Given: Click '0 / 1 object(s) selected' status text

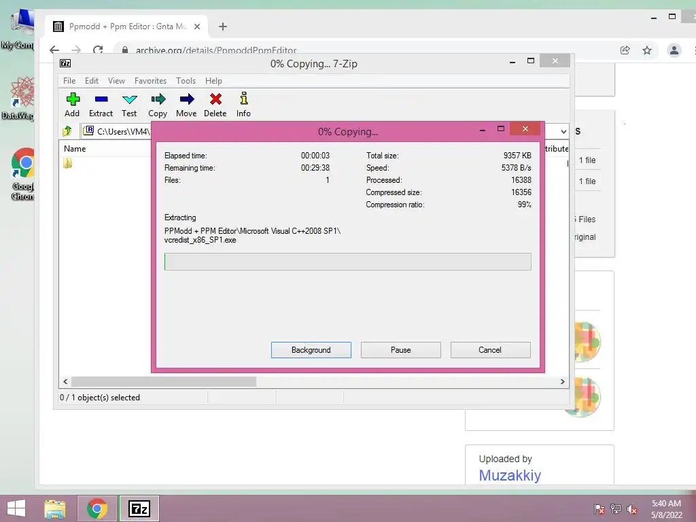Looking at the screenshot, I should coord(100,398).
